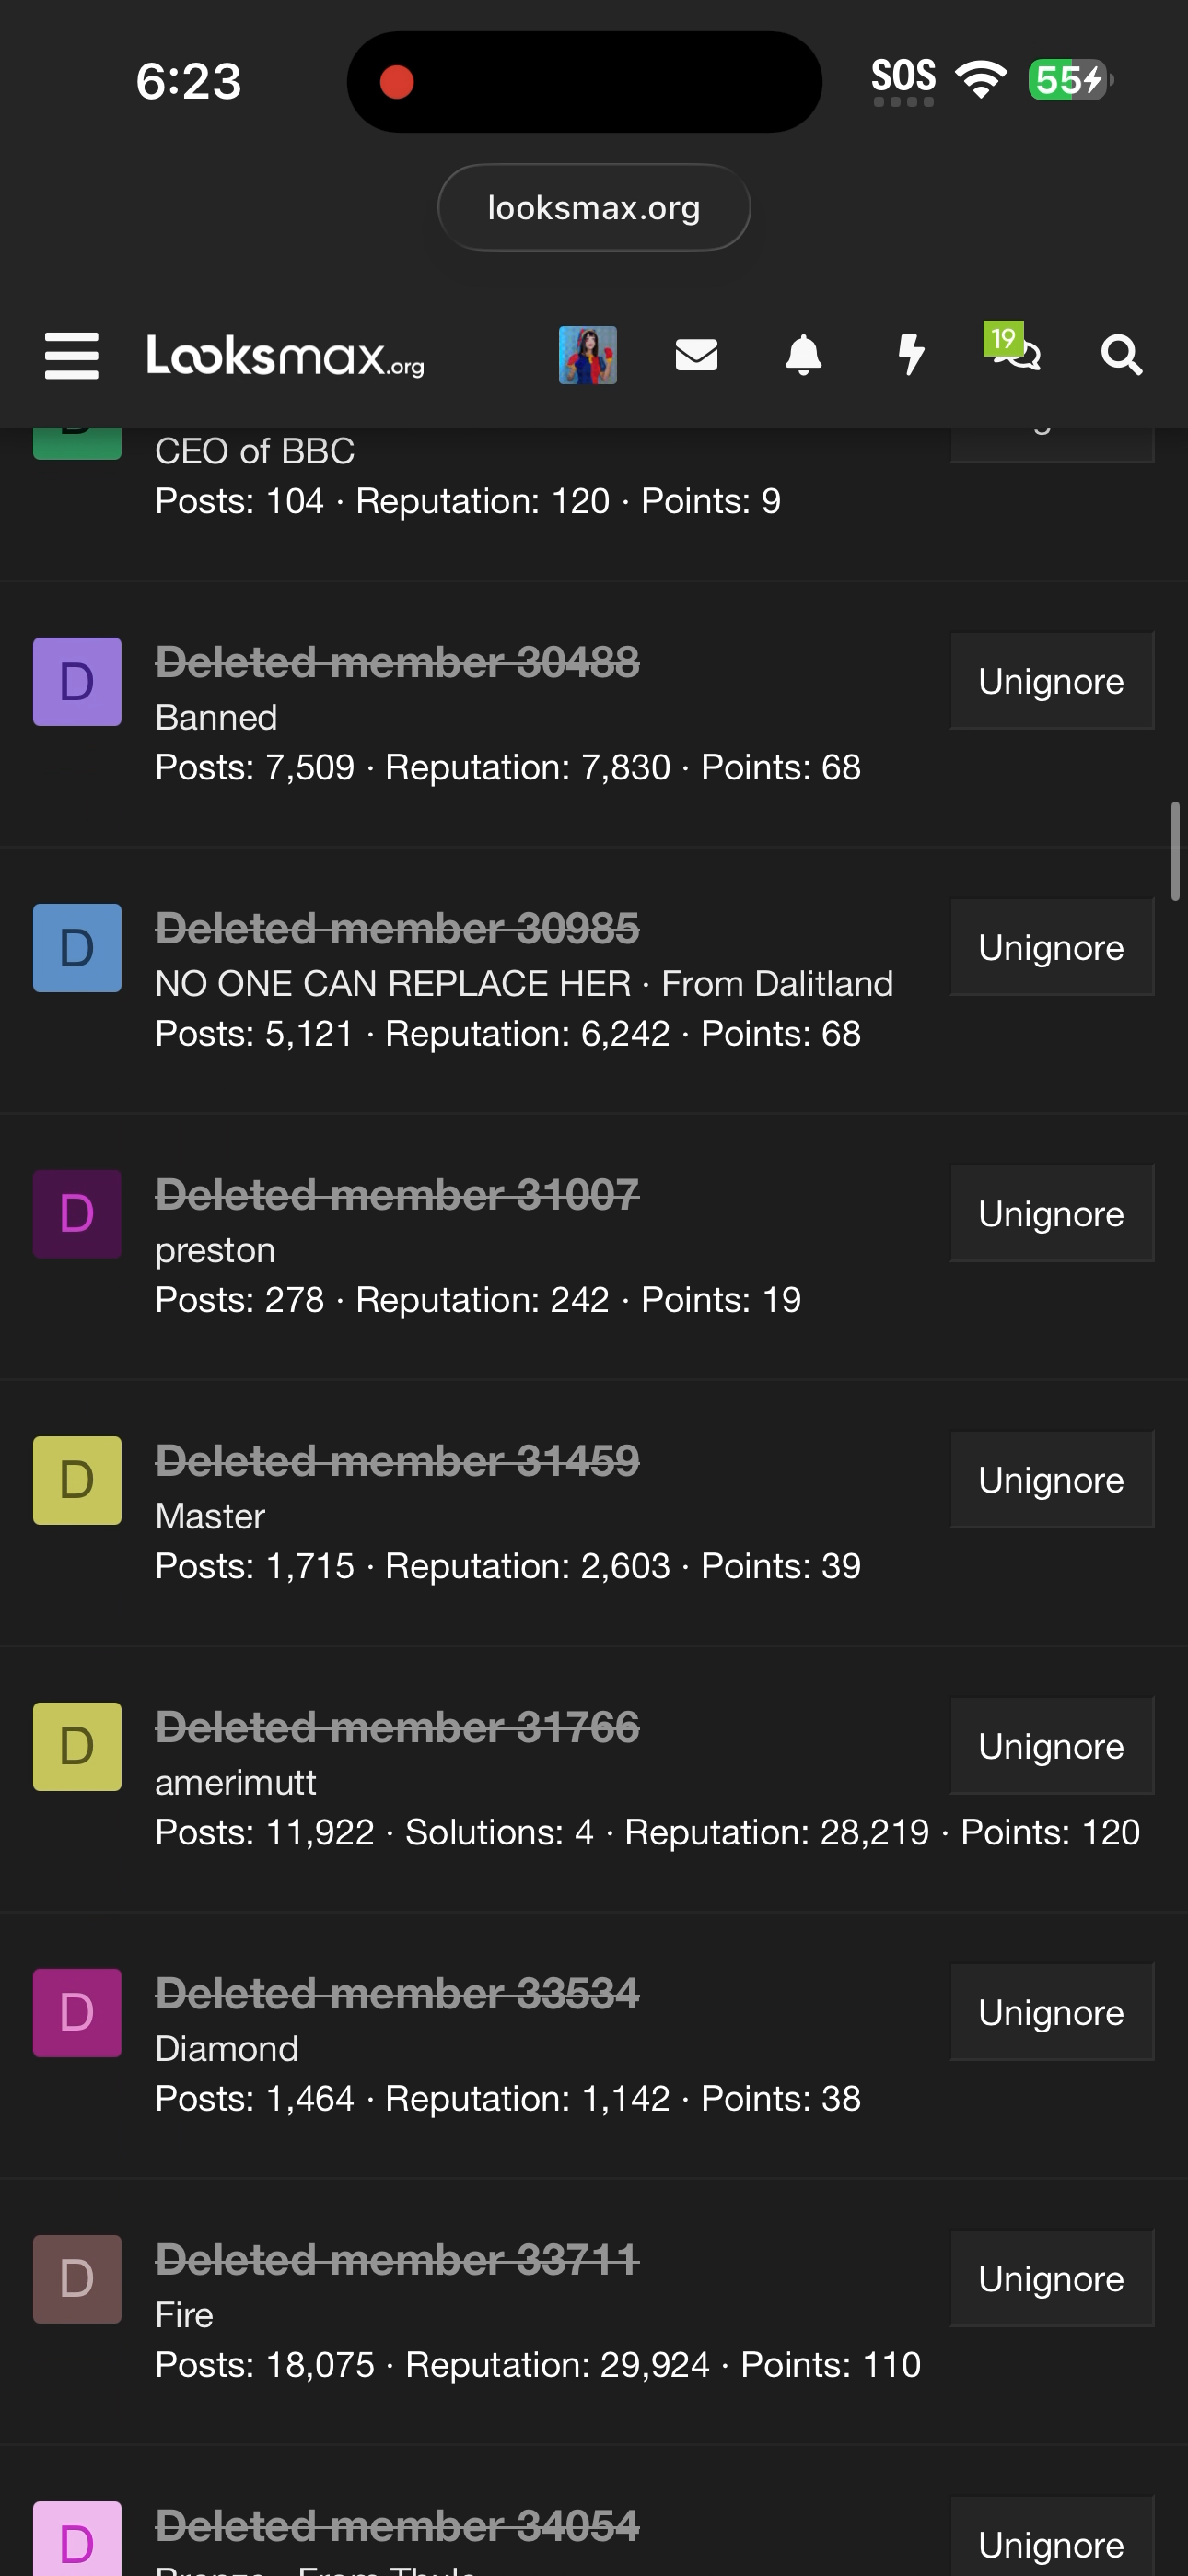
Task: Unignore Deleted member 31007
Action: tap(1051, 1213)
